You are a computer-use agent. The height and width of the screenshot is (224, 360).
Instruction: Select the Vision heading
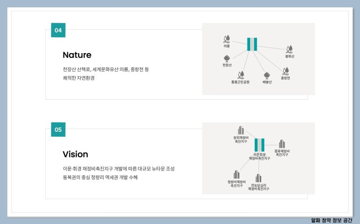click(75, 154)
